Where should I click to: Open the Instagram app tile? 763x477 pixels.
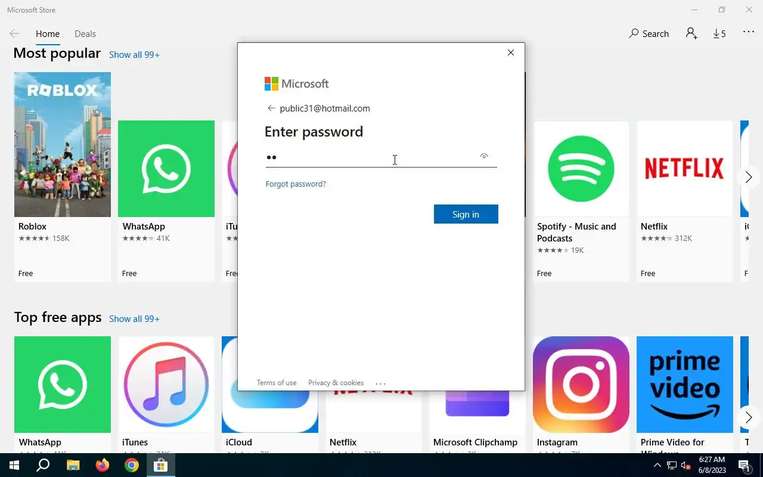[581, 394]
